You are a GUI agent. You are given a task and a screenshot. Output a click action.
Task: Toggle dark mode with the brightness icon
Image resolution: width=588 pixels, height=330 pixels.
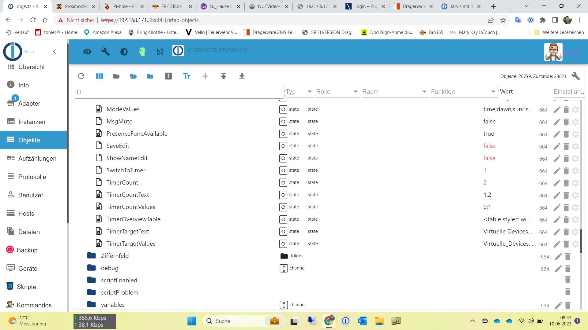[x=124, y=51]
